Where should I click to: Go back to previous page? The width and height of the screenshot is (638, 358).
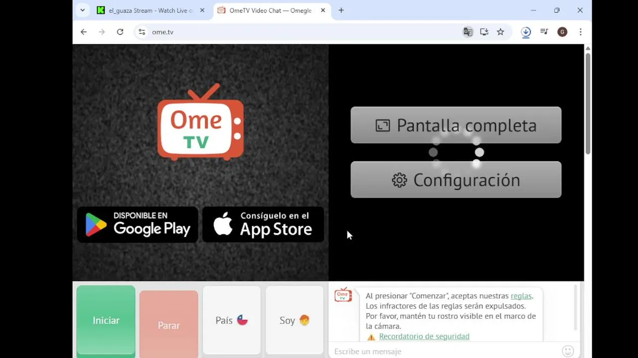[84, 32]
